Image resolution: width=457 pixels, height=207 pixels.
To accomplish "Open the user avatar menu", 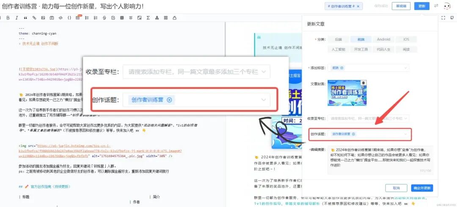I will (x=447, y=6).
